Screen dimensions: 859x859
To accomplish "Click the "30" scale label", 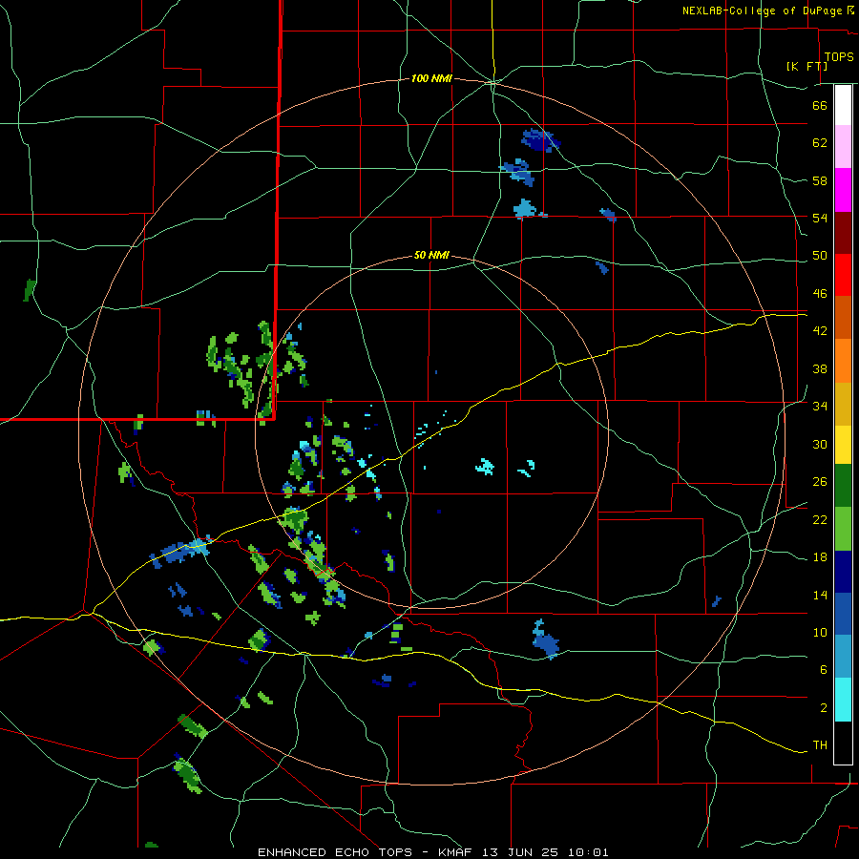I will click(820, 444).
